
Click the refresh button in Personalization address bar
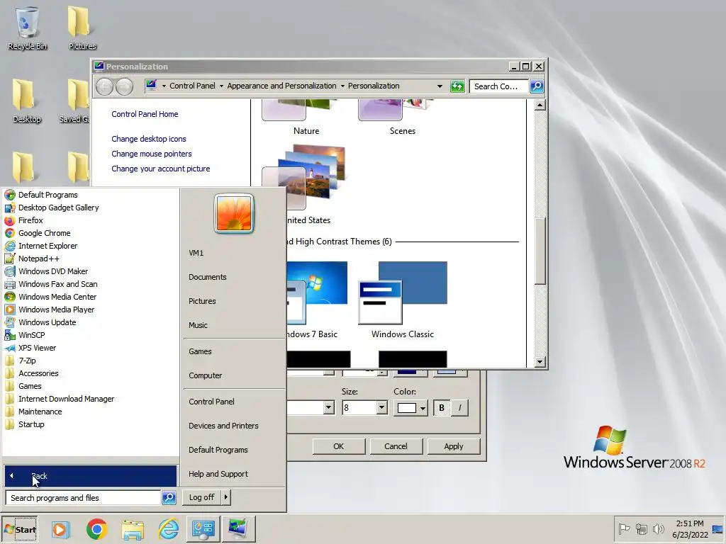457,86
